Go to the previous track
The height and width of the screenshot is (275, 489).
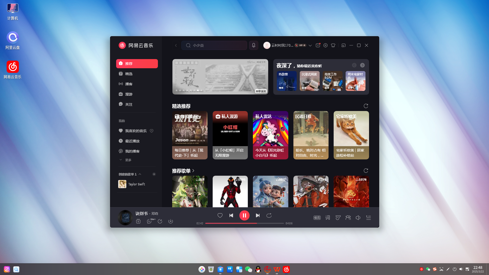231,215
